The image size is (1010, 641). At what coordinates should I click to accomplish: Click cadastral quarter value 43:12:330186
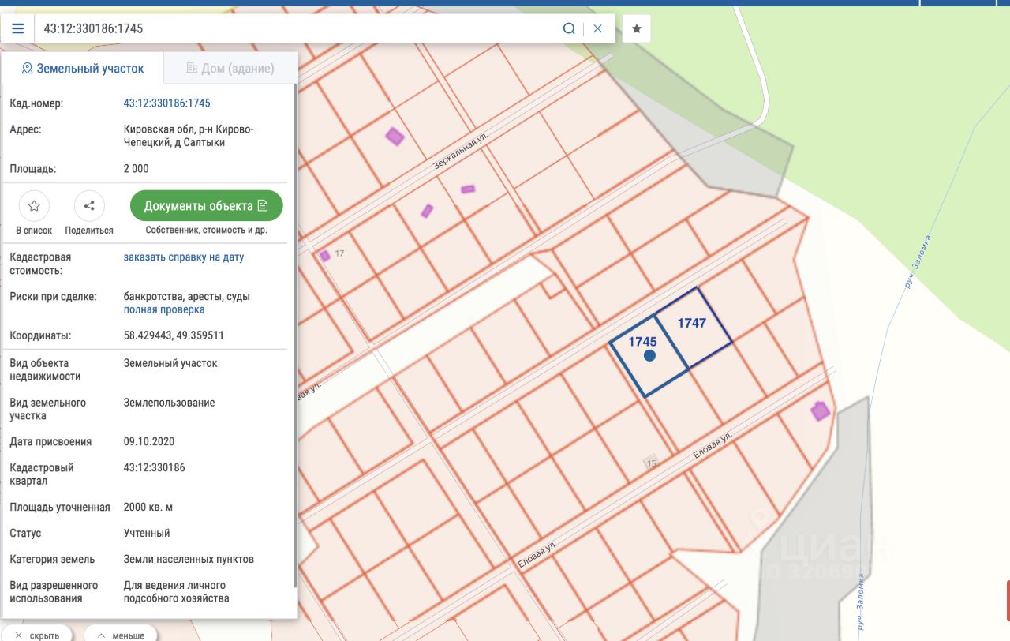(155, 468)
